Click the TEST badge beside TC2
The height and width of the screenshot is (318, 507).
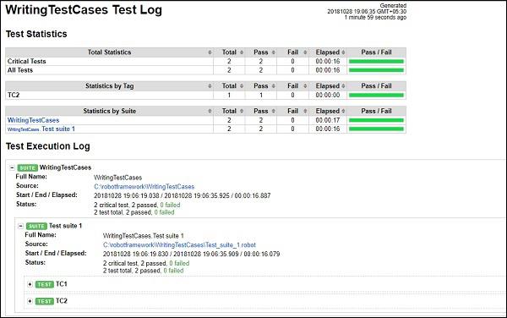click(x=44, y=301)
